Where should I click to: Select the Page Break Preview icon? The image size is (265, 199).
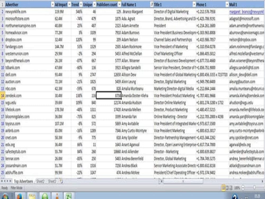pos(231,188)
